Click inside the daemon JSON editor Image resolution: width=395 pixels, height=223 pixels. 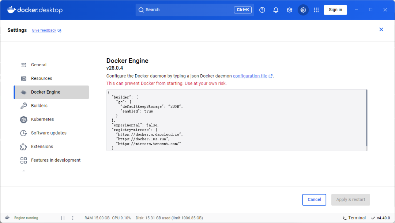(x=237, y=120)
